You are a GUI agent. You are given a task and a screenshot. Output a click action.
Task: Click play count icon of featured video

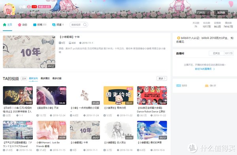(60, 43)
